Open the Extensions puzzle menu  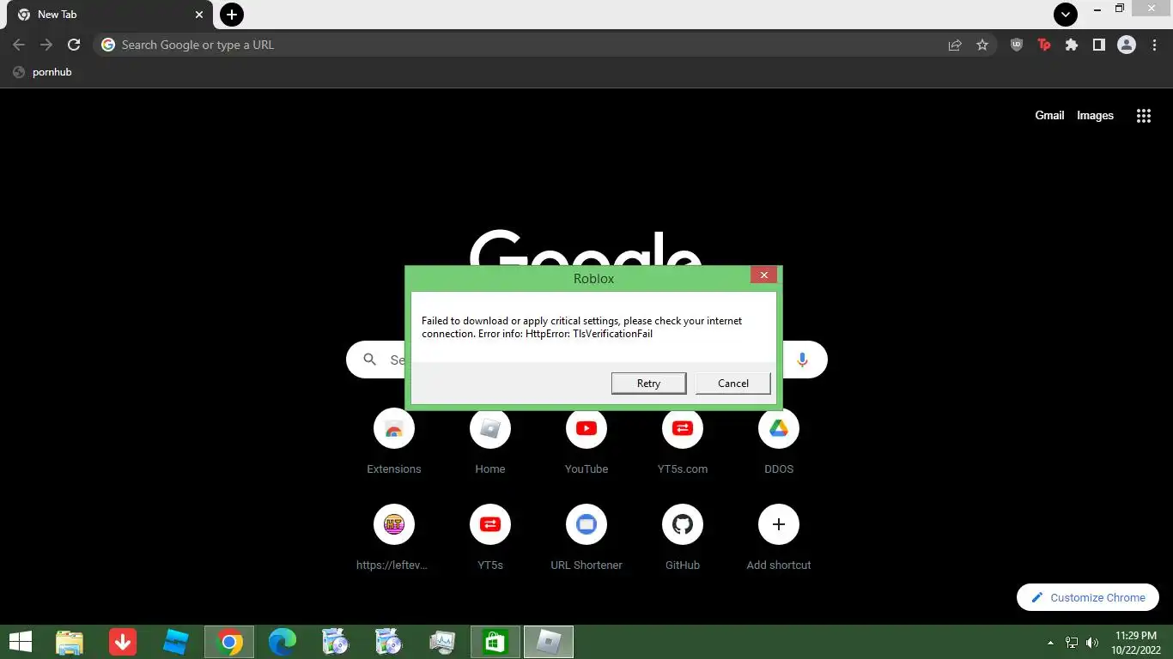(1072, 45)
